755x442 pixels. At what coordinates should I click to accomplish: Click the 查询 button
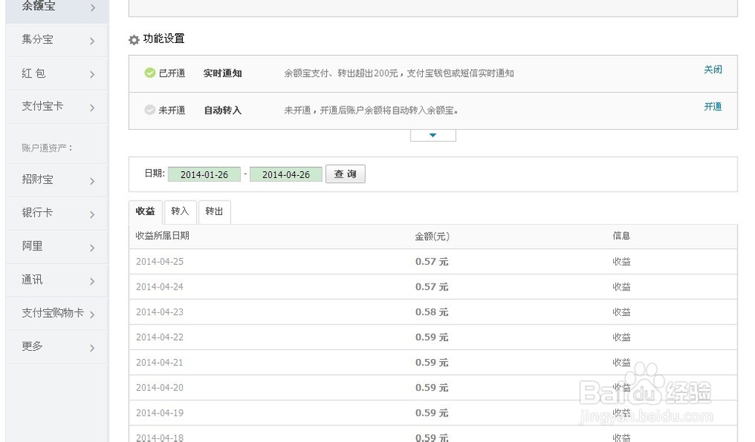click(345, 173)
